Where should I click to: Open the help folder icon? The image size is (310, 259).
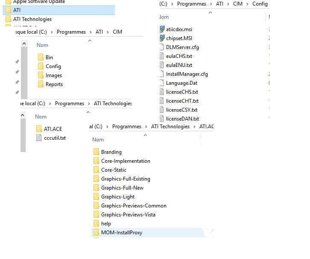point(96,224)
